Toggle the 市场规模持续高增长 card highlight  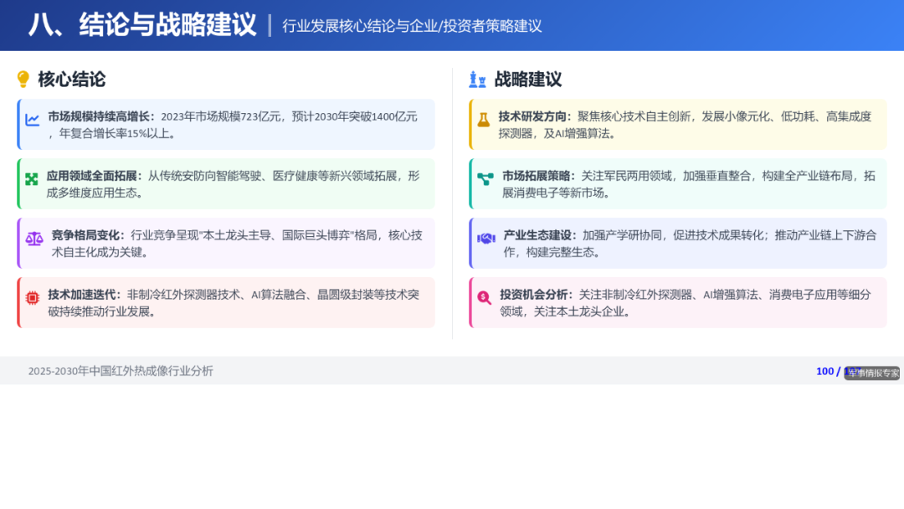[x=226, y=124]
